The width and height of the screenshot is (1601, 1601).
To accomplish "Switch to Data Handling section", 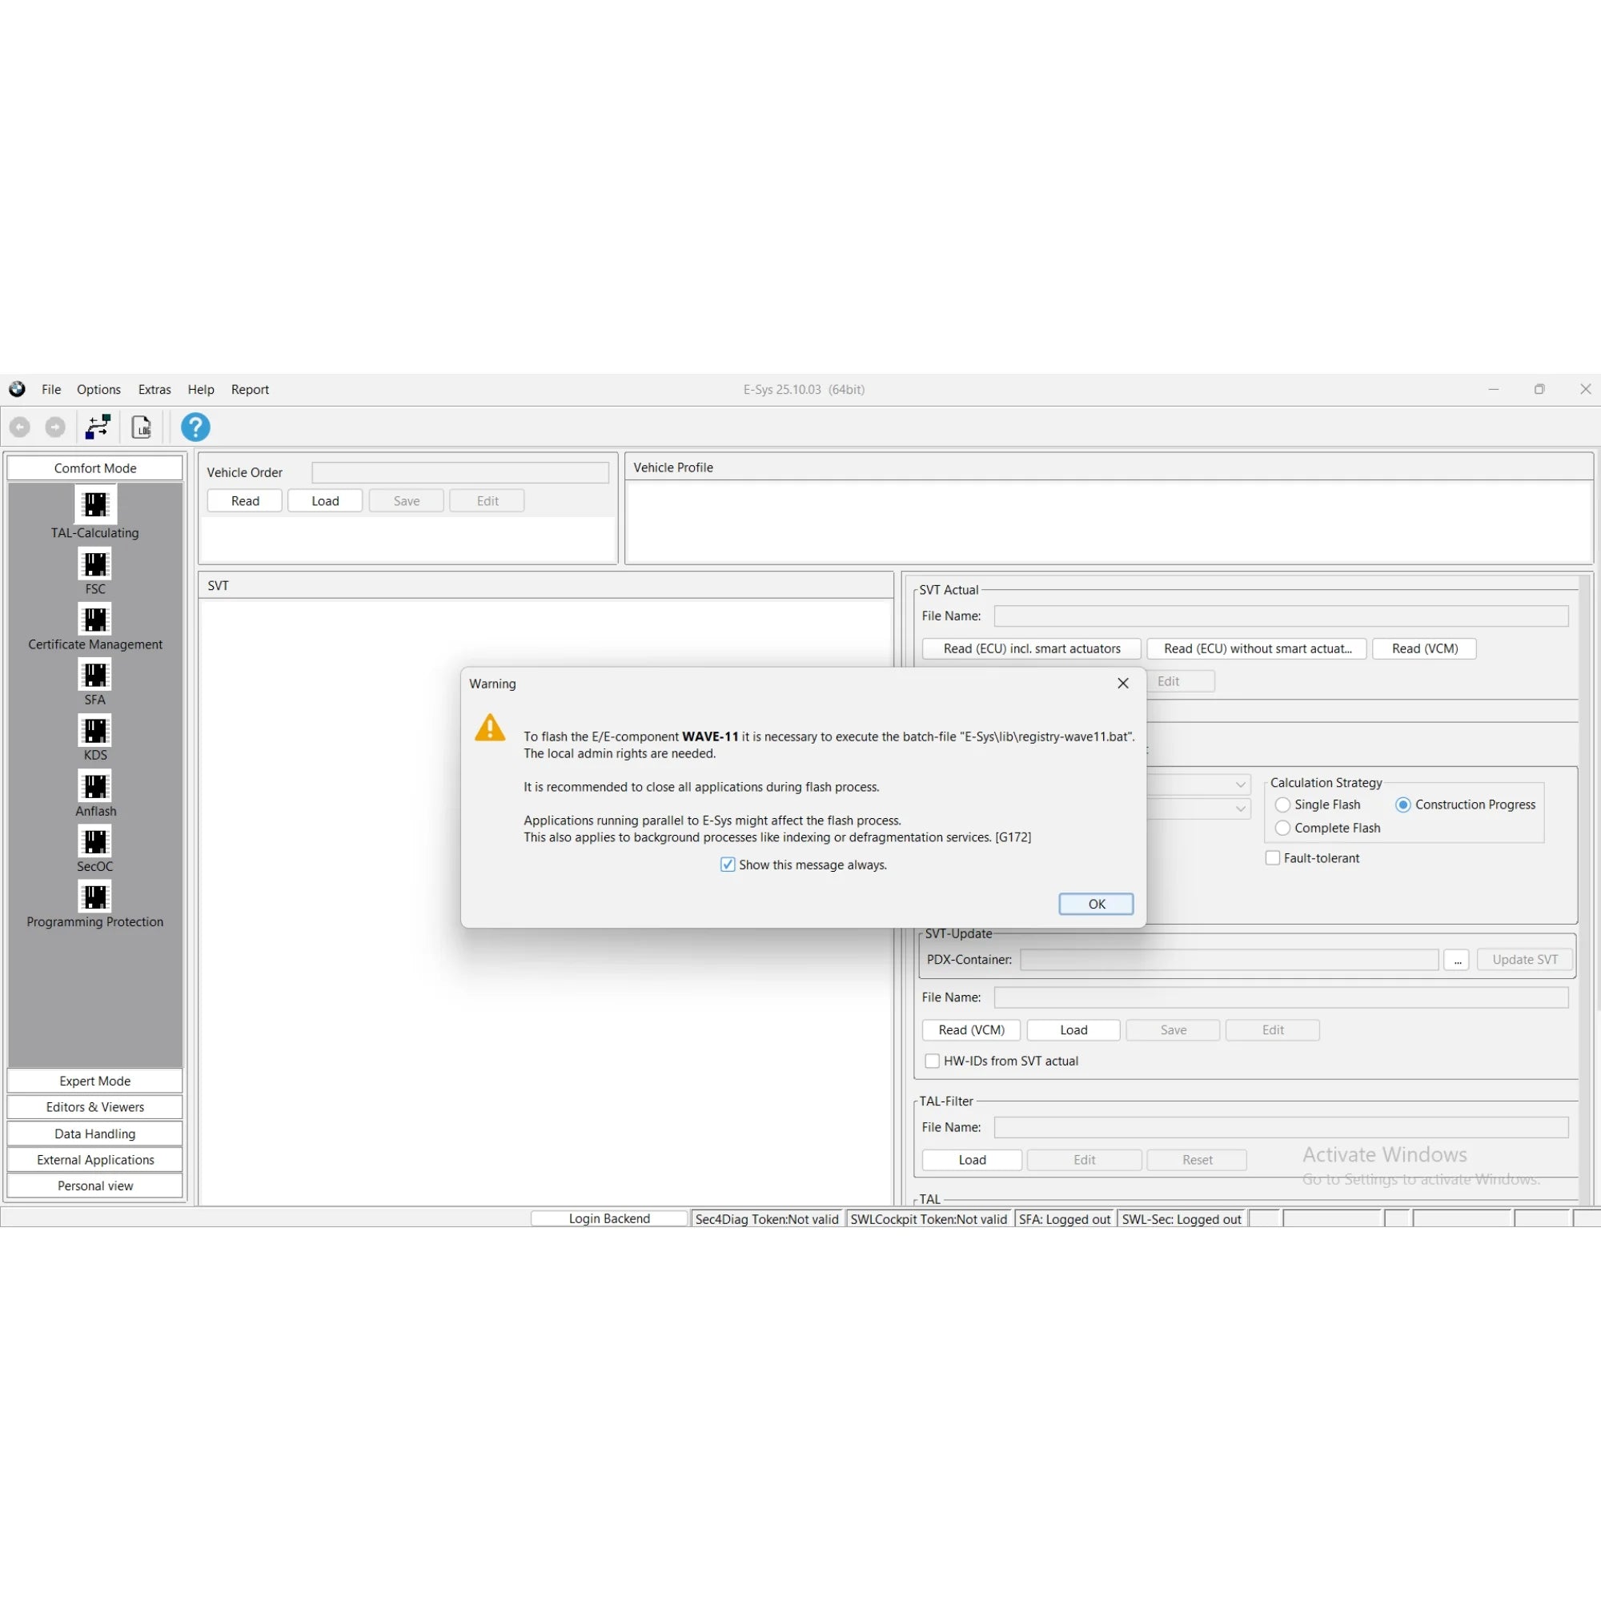I will pos(95,1134).
